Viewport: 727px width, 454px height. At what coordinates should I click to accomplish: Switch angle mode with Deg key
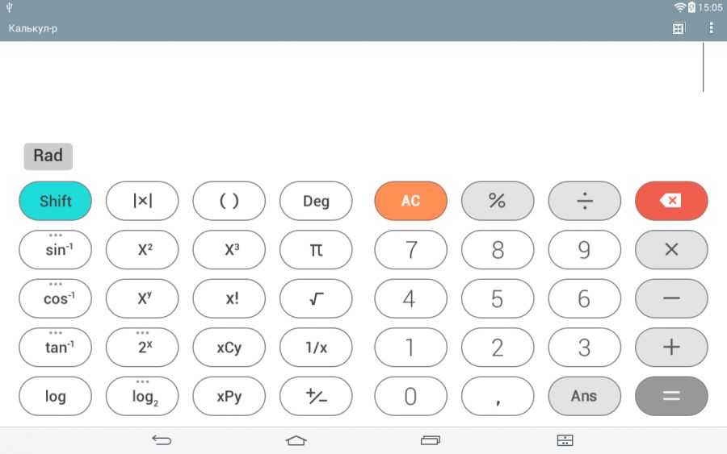[x=316, y=201]
